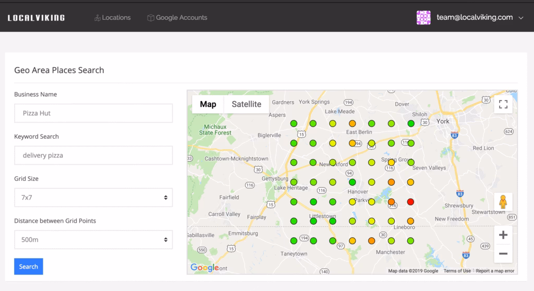Screen dimensions: 534x291
Task: Click the purple user avatar icon
Action: [x=423, y=17]
